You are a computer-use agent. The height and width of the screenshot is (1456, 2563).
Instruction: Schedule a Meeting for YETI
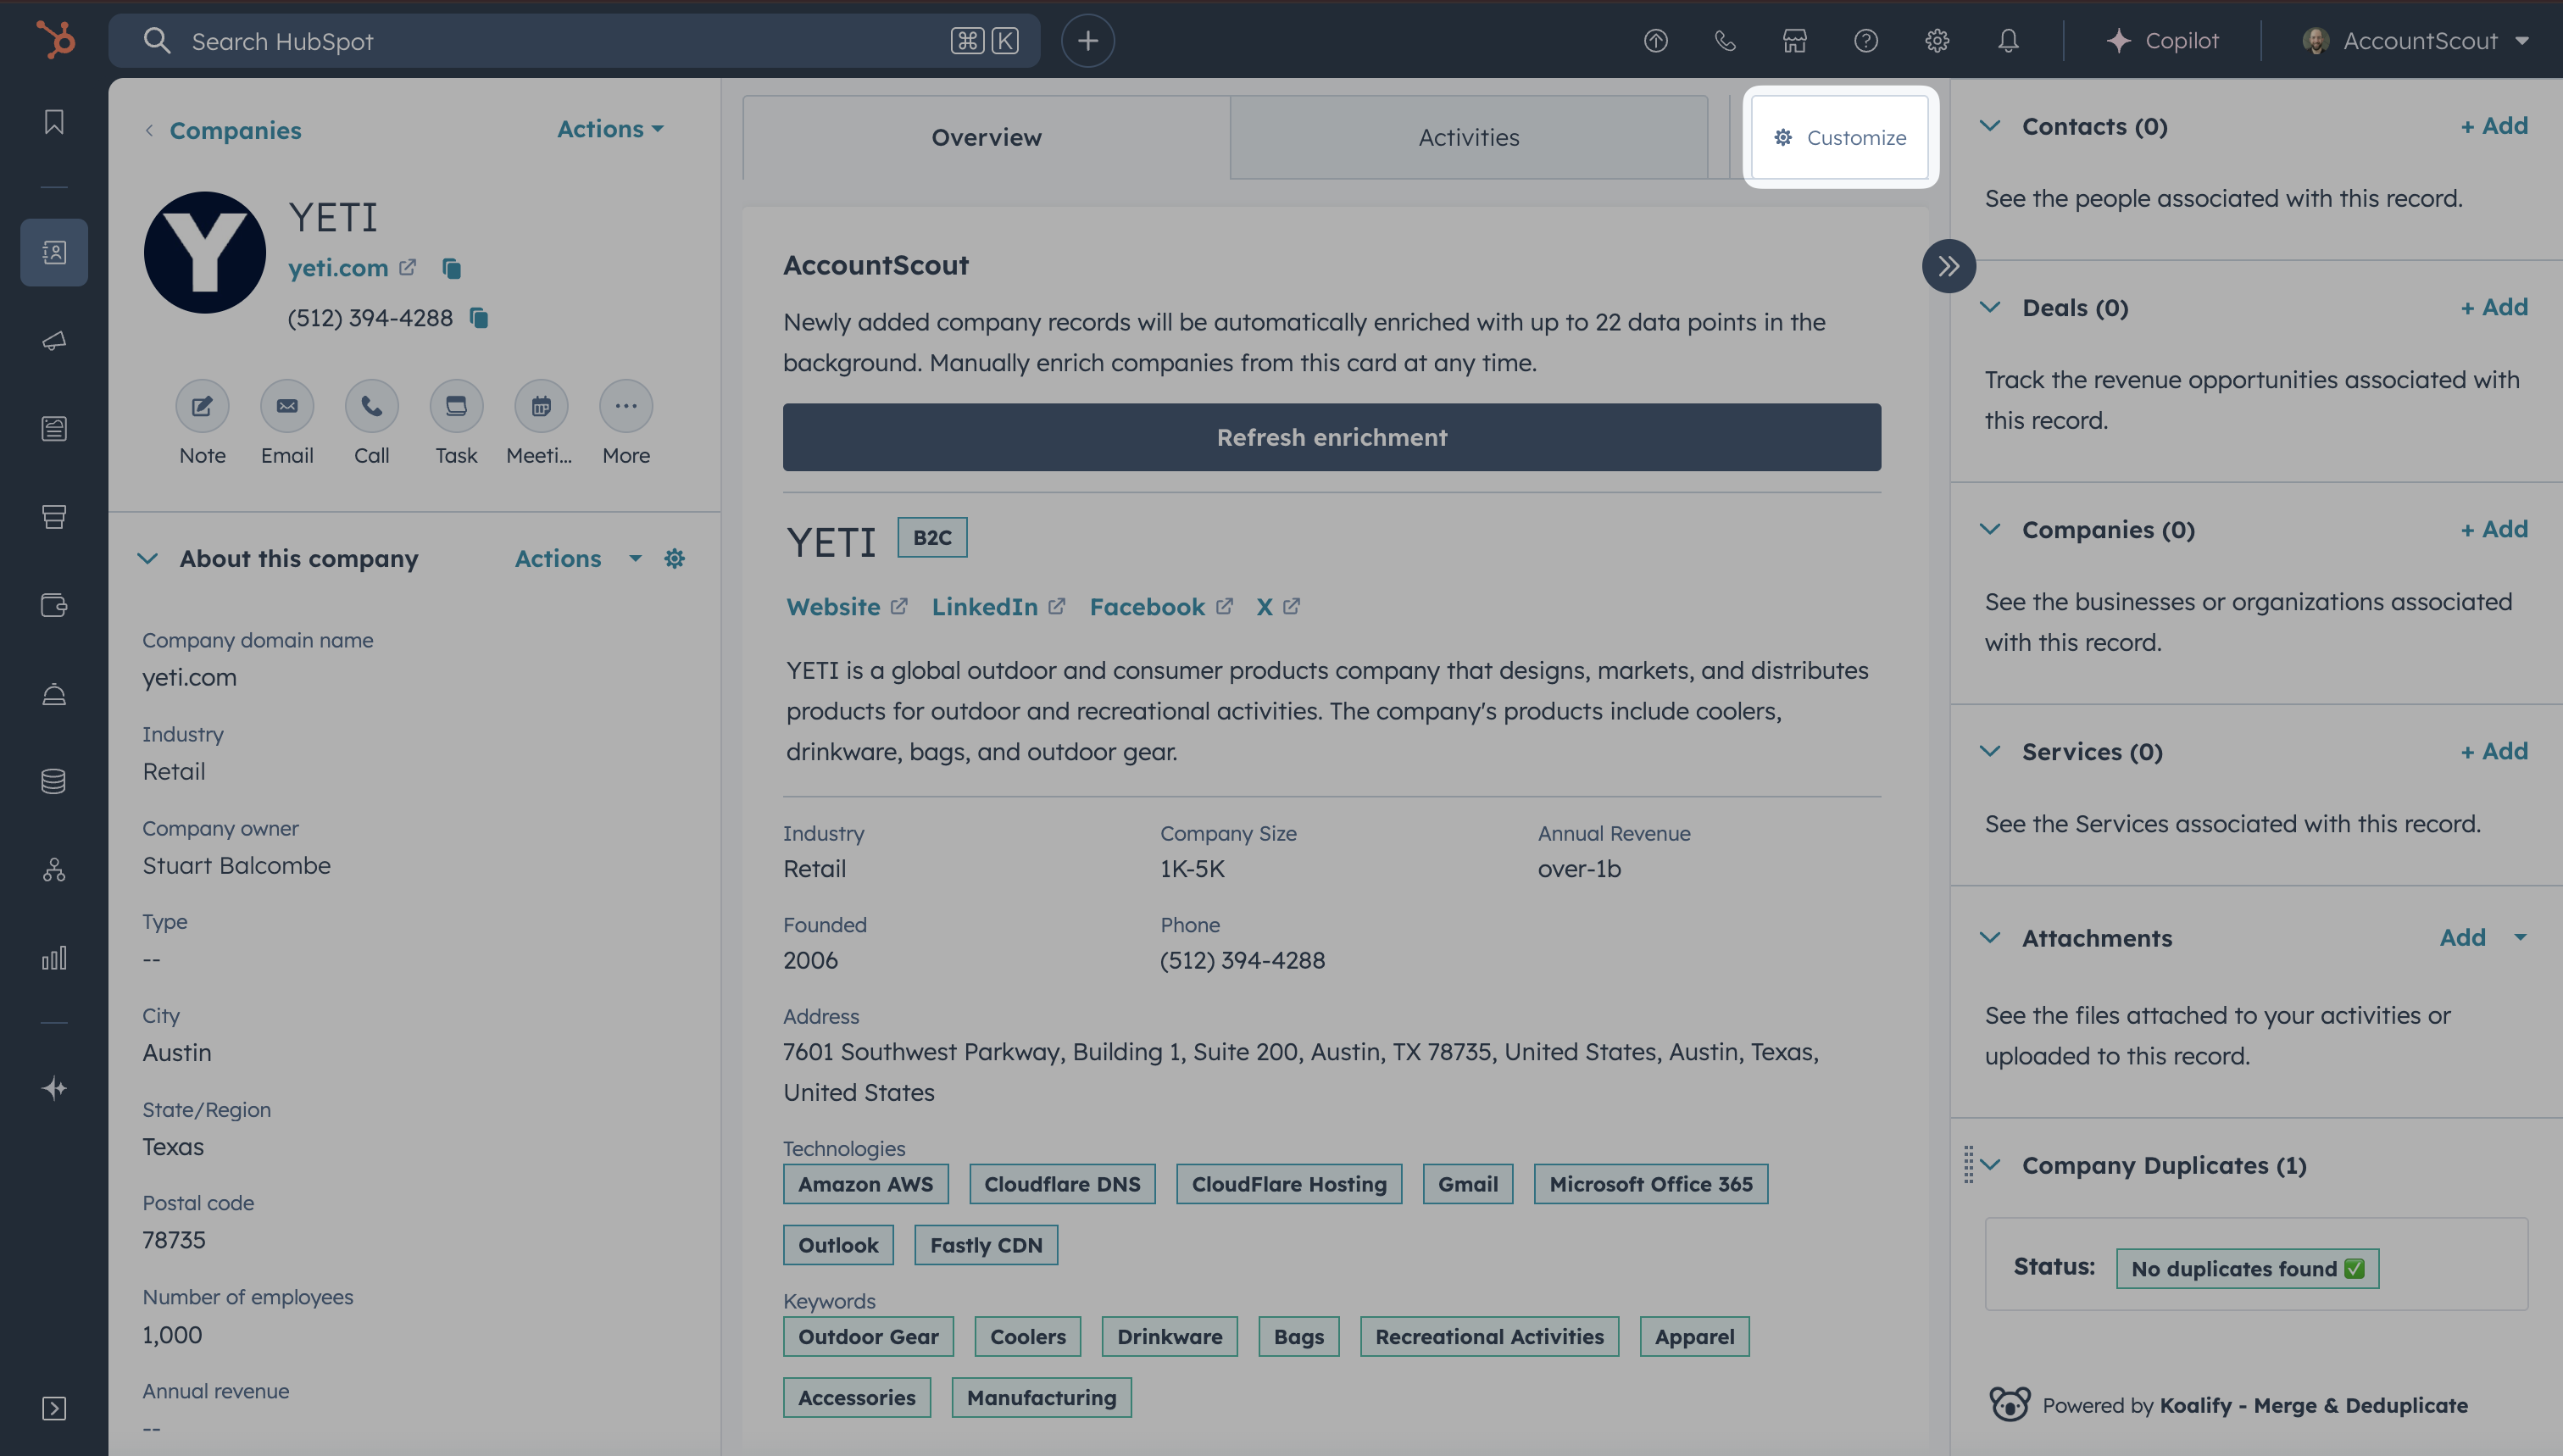pos(541,406)
